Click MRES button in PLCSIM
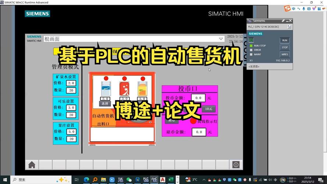Screen dimensions: 327x184 coord(285,54)
